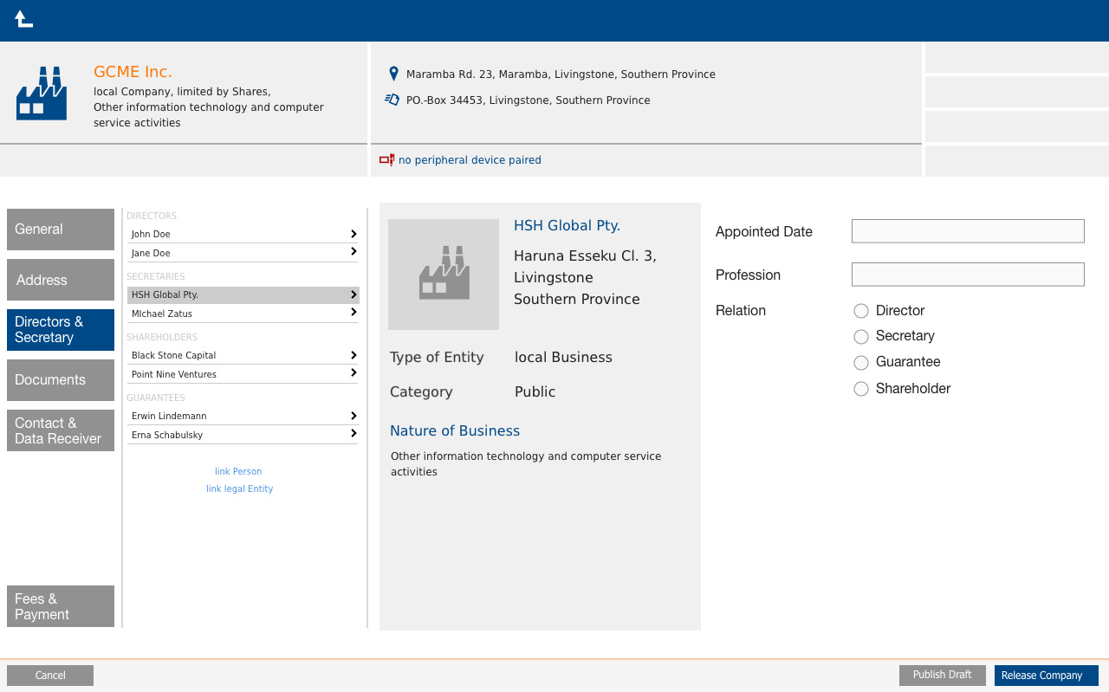Screen dimensions: 1109x692
Task: Expand Black Stone Capital row chevron
Action: point(353,355)
